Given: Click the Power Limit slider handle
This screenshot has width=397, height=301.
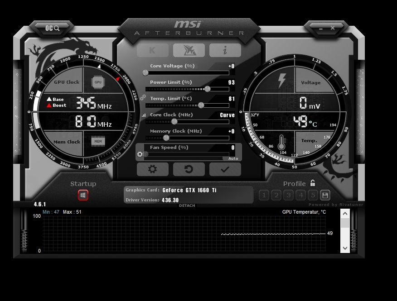Looking at the screenshot, I should click(x=208, y=89).
